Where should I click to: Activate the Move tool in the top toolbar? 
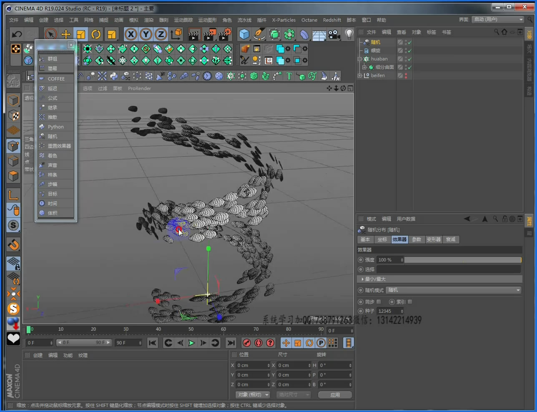(x=66, y=34)
